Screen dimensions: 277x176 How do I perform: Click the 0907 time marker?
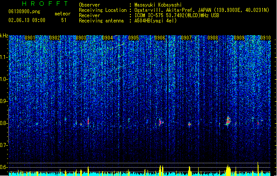click(186, 38)
